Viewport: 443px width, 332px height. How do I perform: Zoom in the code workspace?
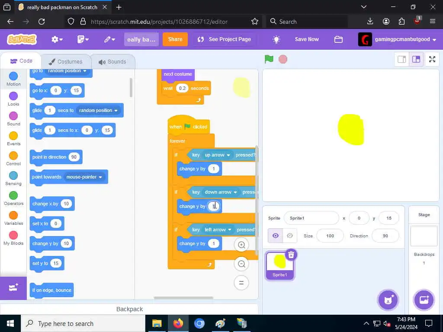[241, 245]
